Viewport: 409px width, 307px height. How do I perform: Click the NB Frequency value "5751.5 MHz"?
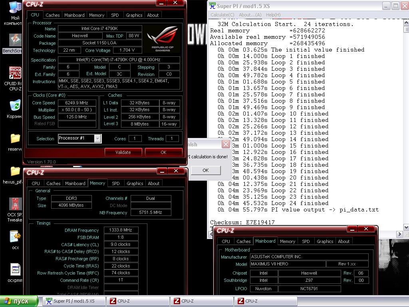(x=151, y=213)
